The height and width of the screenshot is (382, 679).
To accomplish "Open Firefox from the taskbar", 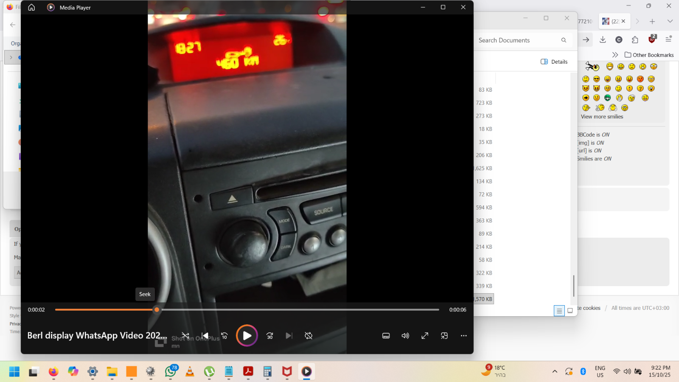I will point(53,372).
